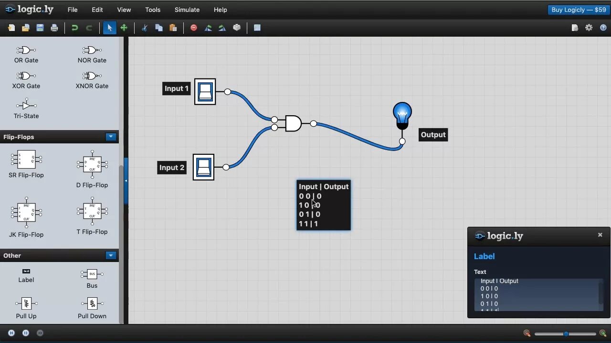Select the D Flip-Flop component

[x=92, y=164]
